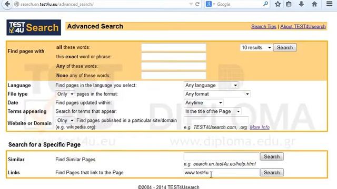The height and width of the screenshot is (189, 337).
Task: Click the Search button beside 10 results
Action: pyautogui.click(x=285, y=48)
